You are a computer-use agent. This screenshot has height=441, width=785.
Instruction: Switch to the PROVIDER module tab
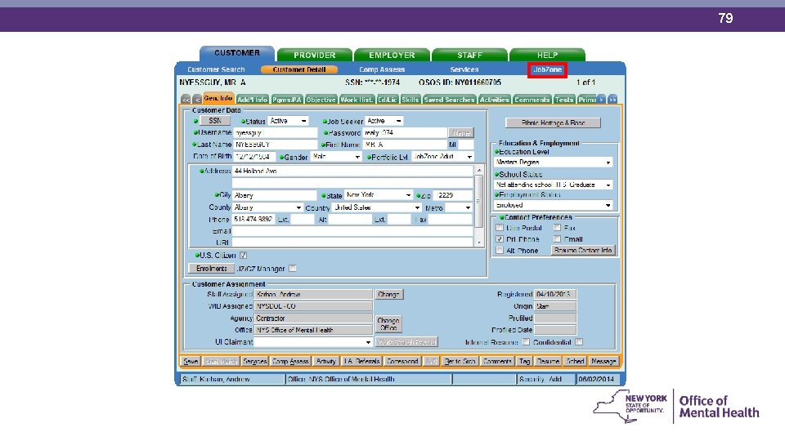(314, 55)
